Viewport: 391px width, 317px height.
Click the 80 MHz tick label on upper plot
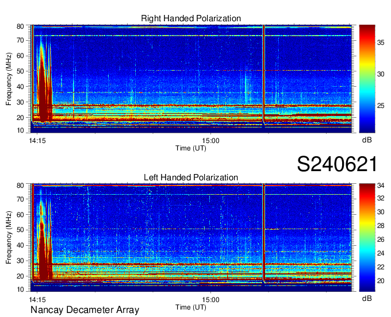[x=20, y=26]
